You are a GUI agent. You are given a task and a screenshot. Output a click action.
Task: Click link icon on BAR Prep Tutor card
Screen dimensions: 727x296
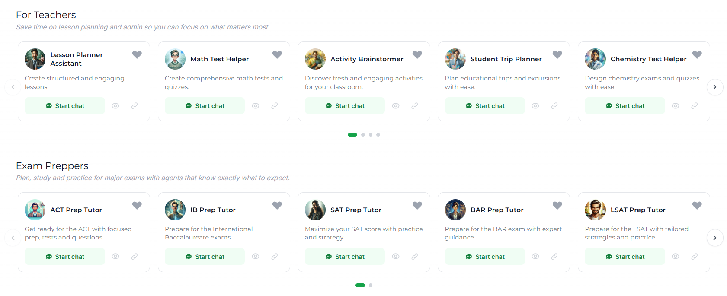(x=554, y=257)
